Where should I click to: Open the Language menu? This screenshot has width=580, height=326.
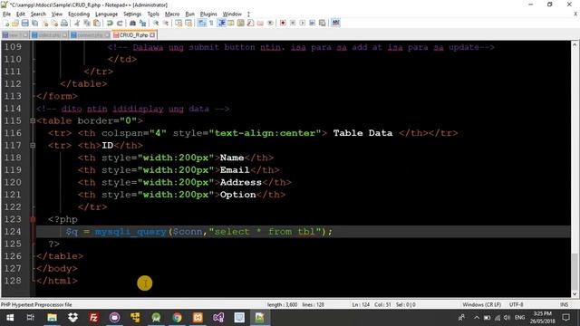(x=107, y=14)
